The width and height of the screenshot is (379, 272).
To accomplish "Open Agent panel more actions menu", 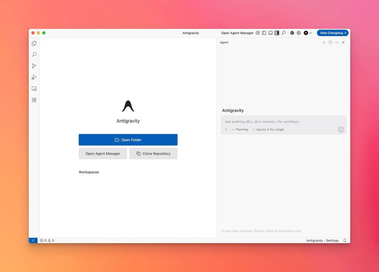I will pyautogui.click(x=337, y=42).
